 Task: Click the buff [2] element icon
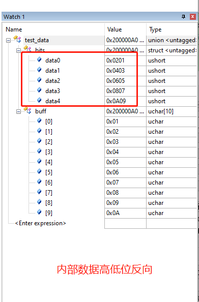39,141
